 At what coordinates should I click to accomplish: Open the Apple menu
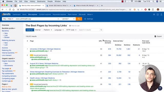(x=3, y=1)
